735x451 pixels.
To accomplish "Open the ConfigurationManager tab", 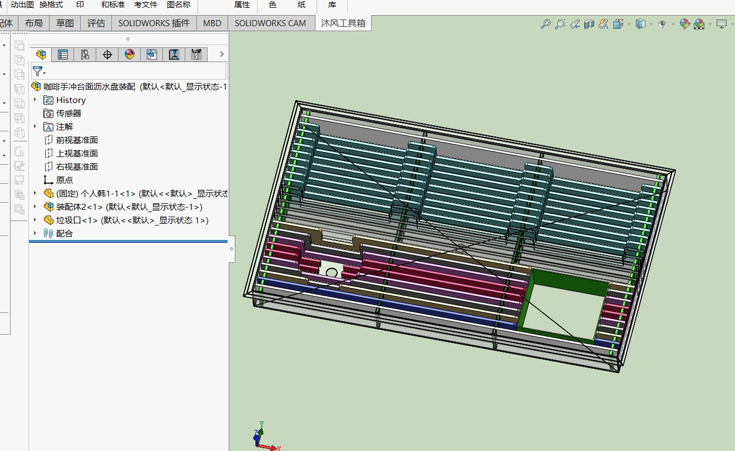I will coord(85,54).
